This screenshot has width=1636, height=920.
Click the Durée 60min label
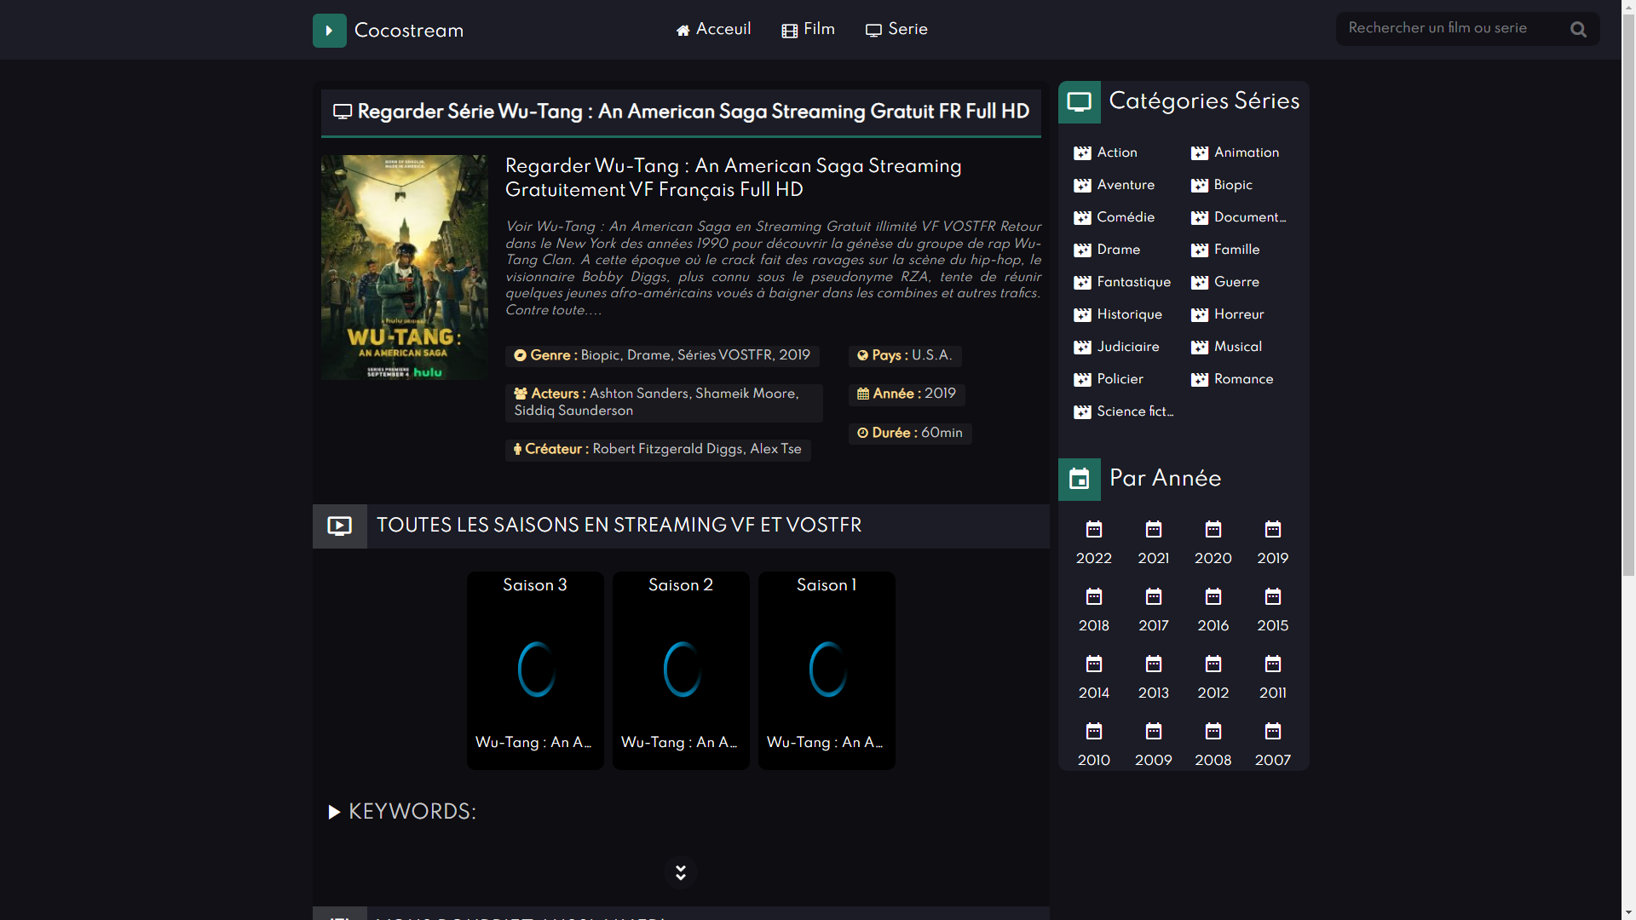pos(910,433)
